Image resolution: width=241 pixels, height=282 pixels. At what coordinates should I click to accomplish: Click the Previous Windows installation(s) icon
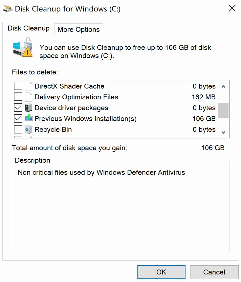[x=29, y=118]
